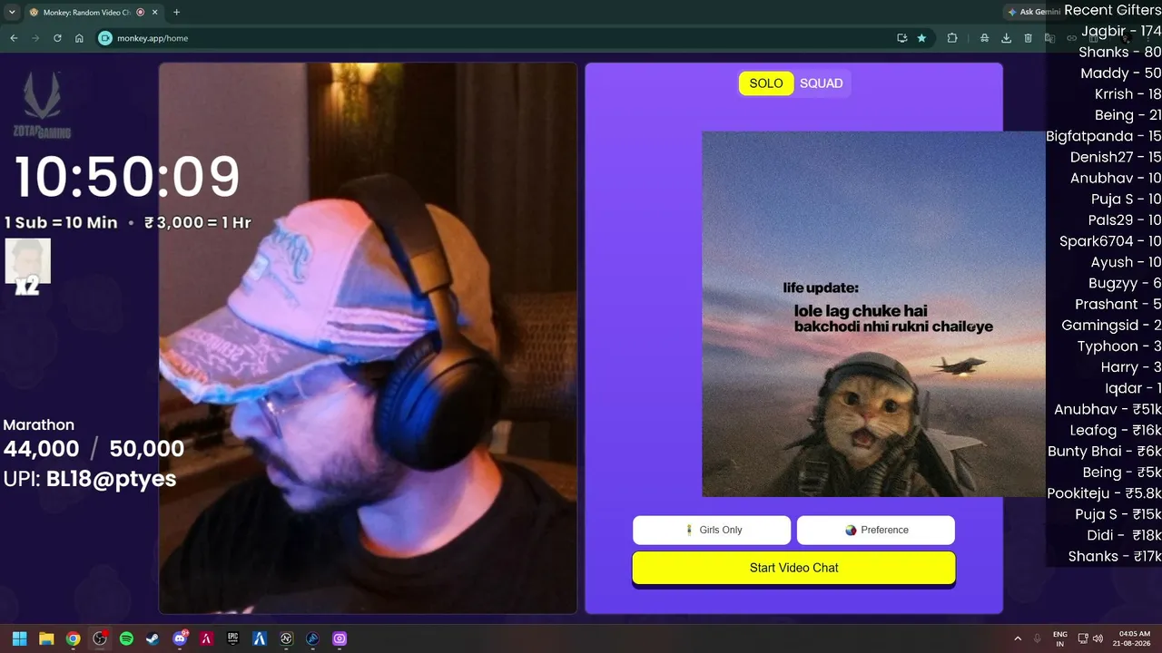Open the clock showing 04:05 AM

pos(1134,638)
